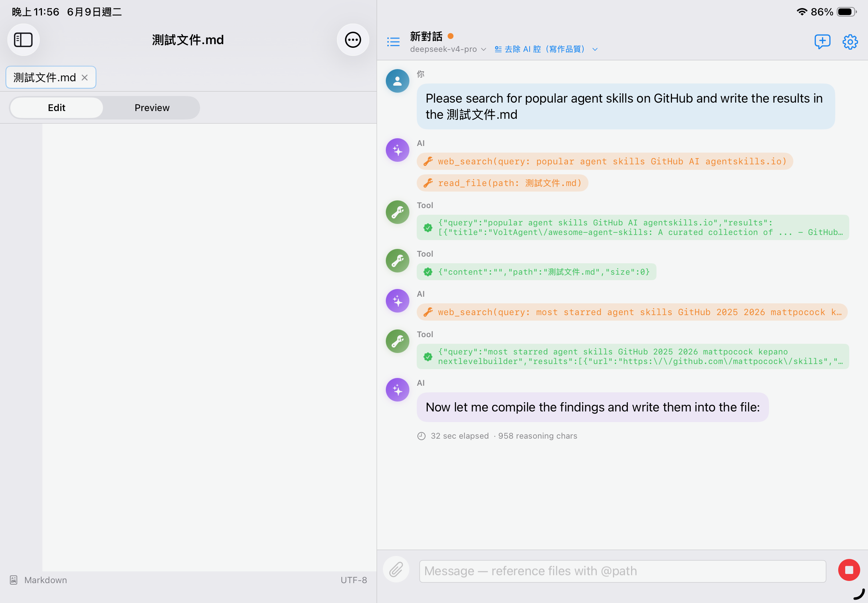Open the more options ellipsis menu
Viewport: 868px width, 603px height.
click(353, 40)
